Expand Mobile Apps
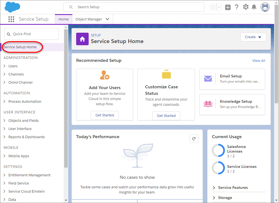279x203 pixels. (5, 156)
